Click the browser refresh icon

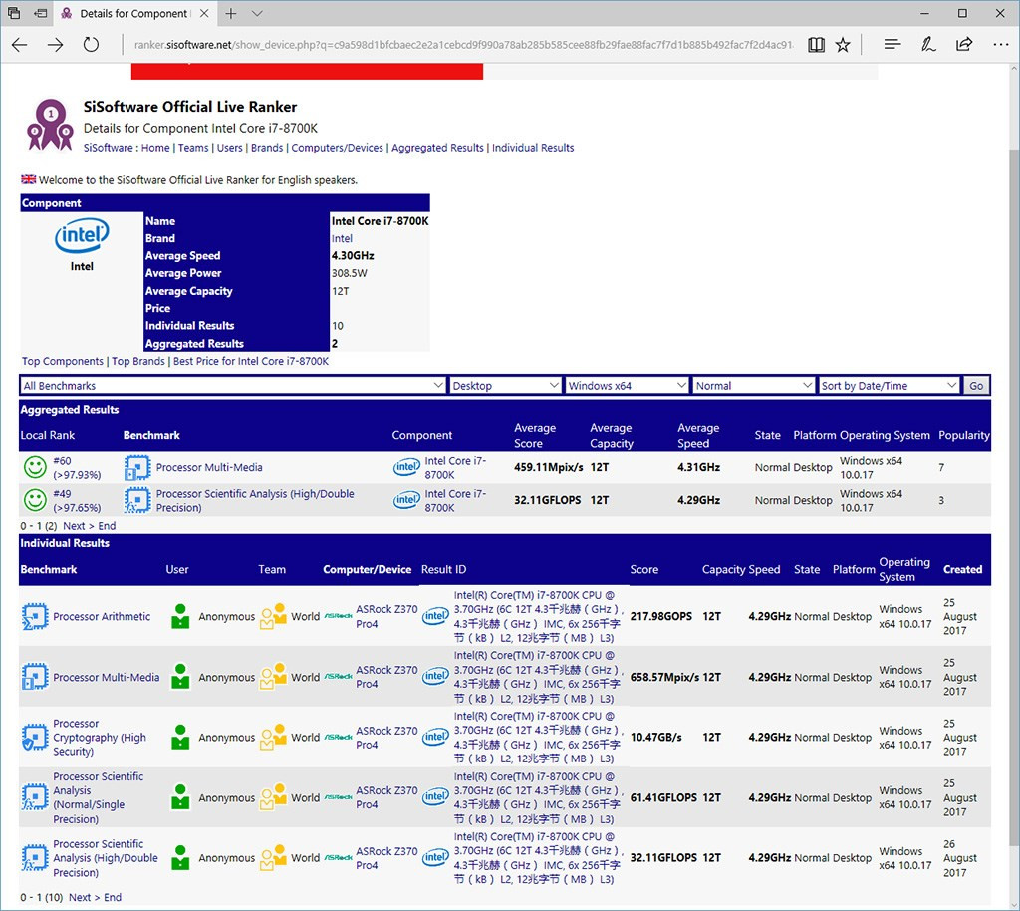[91, 45]
